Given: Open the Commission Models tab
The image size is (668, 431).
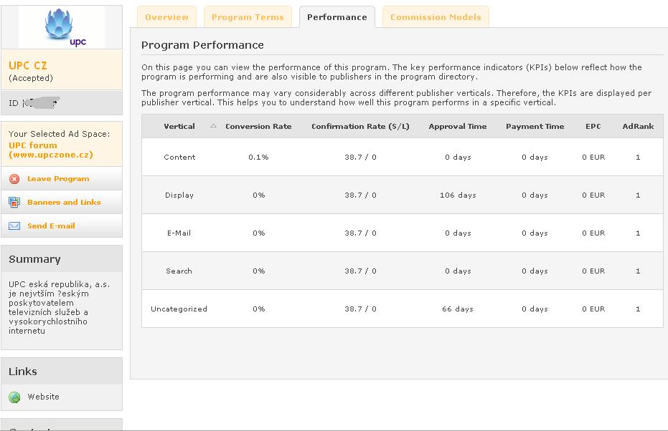Looking at the screenshot, I should [436, 17].
